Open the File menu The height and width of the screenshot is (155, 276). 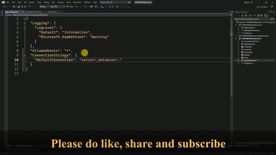coord(7,2)
